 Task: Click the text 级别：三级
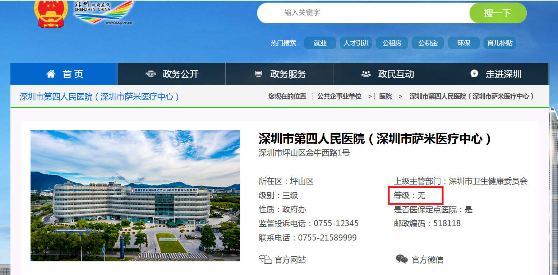[x=278, y=196]
